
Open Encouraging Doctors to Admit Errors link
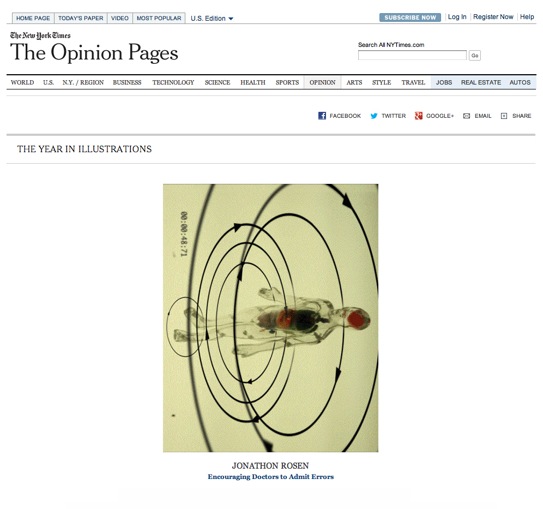pos(270,477)
